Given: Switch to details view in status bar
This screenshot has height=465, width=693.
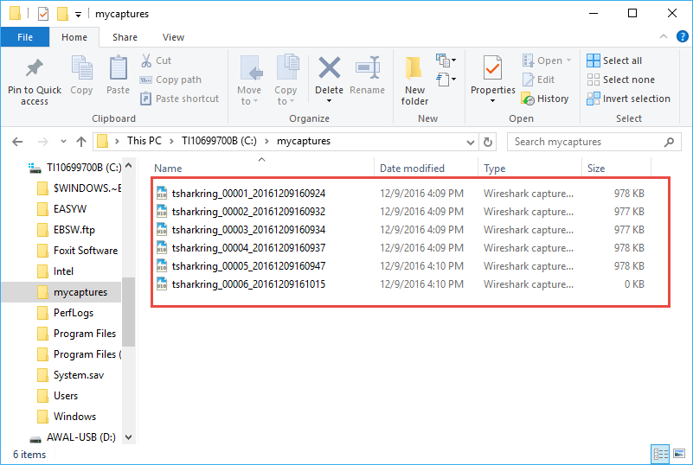Looking at the screenshot, I should coord(660,454).
